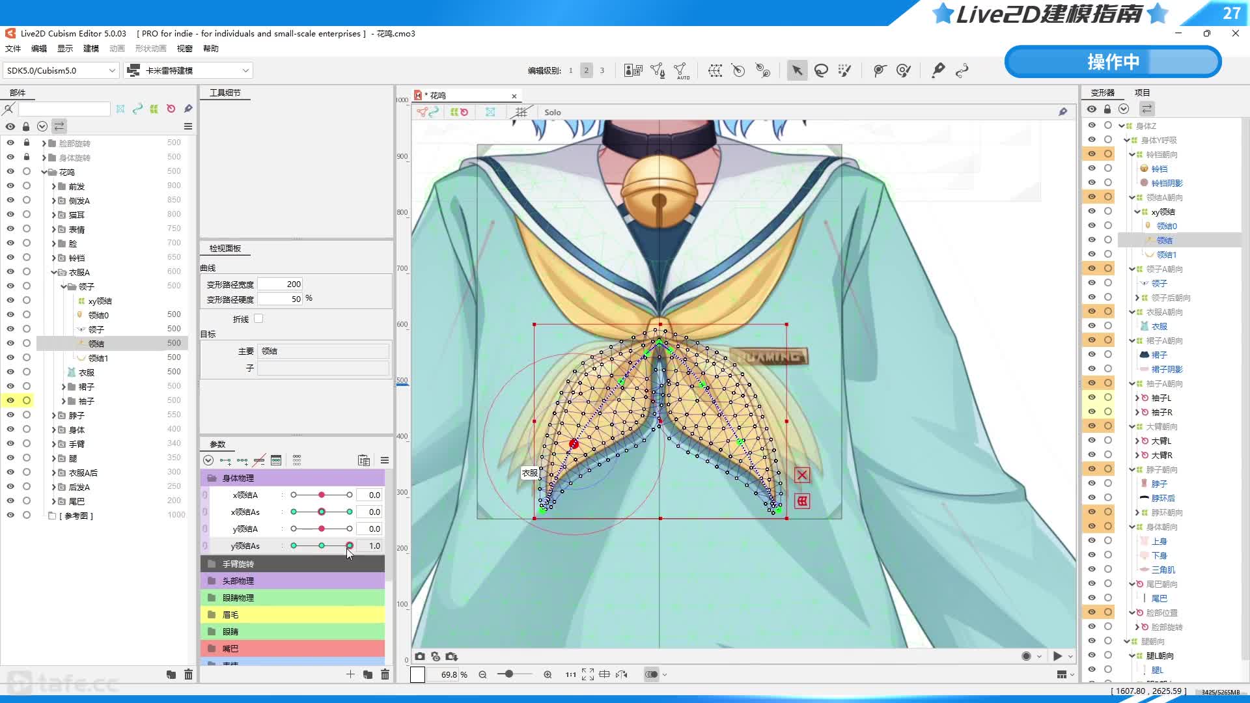Toggle lock on 脸部旋转 part

click(x=26, y=143)
